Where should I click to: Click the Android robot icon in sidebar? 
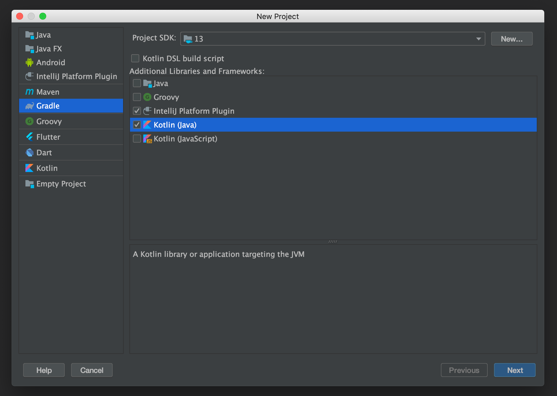[29, 62]
